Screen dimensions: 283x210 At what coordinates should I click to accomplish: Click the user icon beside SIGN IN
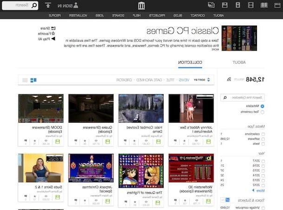pos(76,5)
